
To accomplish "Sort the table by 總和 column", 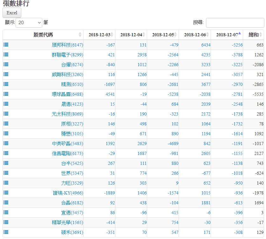I will click(x=253, y=35).
